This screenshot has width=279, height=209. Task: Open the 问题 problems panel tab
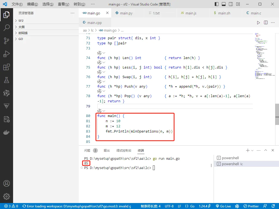(x=87, y=150)
